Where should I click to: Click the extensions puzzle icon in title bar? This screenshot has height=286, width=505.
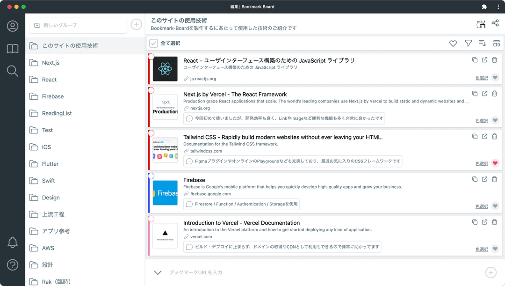point(484,7)
